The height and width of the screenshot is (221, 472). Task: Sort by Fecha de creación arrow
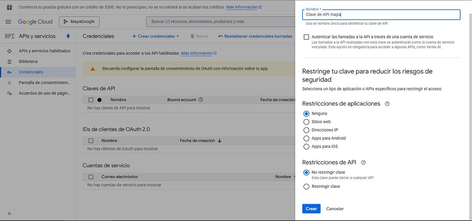pos(219,141)
